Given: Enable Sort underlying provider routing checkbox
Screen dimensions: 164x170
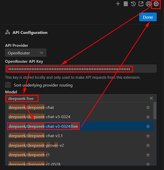Looking at the screenshot, I should [x=8, y=85].
